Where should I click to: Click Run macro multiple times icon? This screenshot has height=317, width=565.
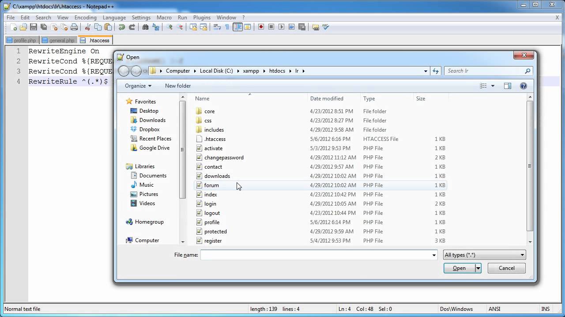[292, 27]
